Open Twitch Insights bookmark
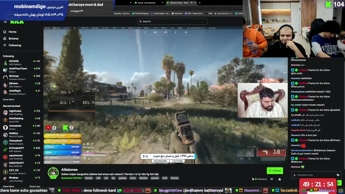Screen dimensions: 345x194 click(x=160, y=13)
